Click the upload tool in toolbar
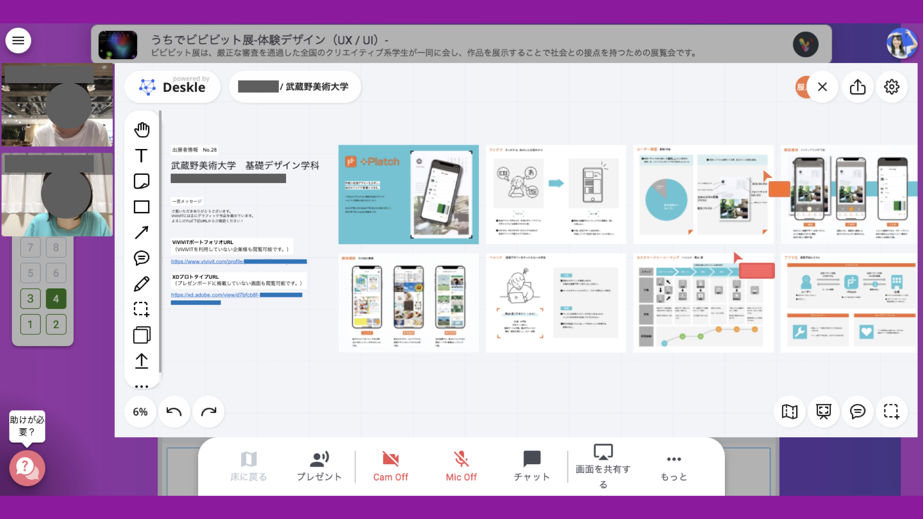Viewport: 923px width, 519px height. [x=141, y=361]
